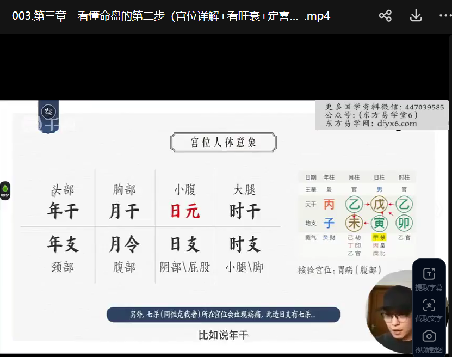This screenshot has height=357, width=452.
Task: Click the dark 七杀 note banner
Action: tap(223, 315)
